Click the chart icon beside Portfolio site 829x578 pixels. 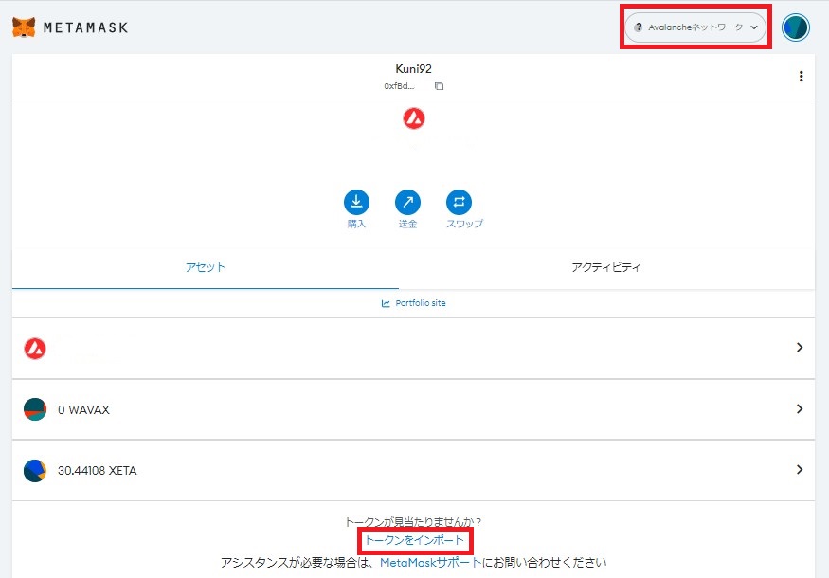coord(386,303)
